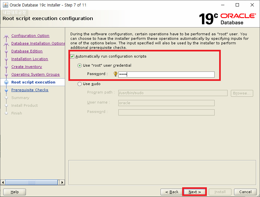Click the empty message area panel

tap(162, 172)
